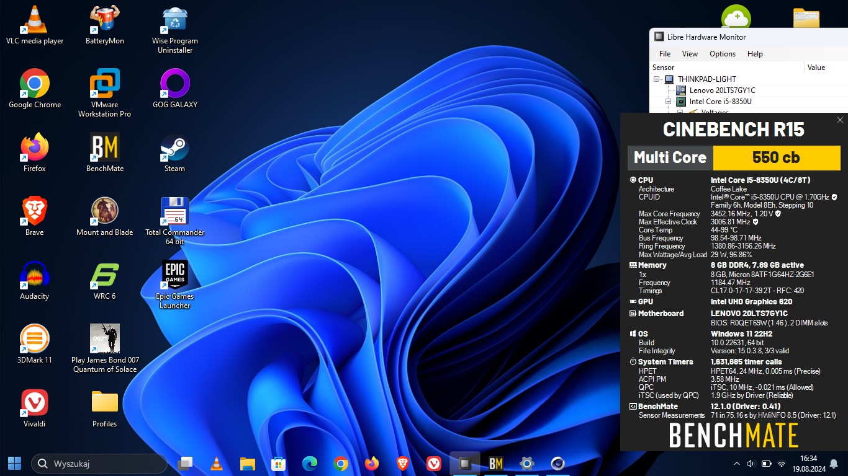Open the notifications bell icon

834,464
